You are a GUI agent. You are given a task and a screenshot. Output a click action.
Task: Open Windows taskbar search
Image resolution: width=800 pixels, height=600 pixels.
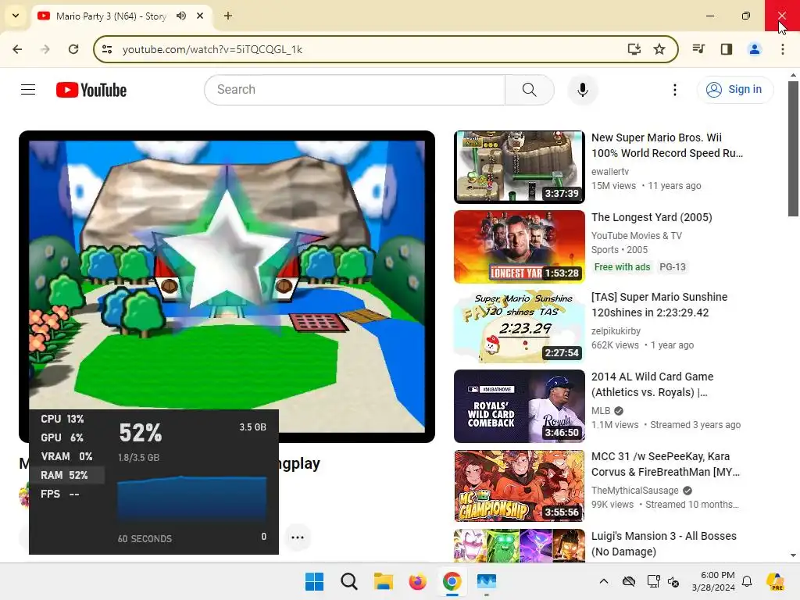(349, 581)
